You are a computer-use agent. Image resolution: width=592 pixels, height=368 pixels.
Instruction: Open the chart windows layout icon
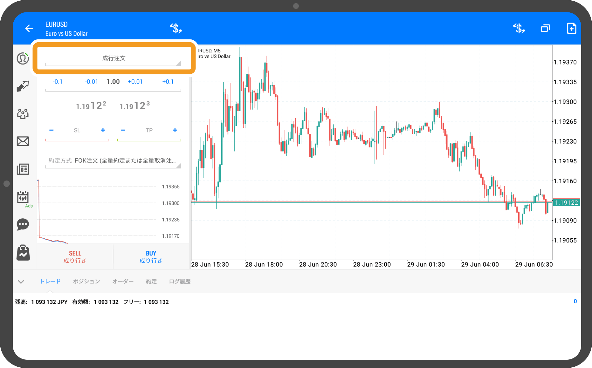(545, 29)
